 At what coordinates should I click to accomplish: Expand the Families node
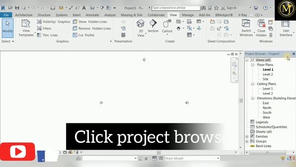(247, 136)
